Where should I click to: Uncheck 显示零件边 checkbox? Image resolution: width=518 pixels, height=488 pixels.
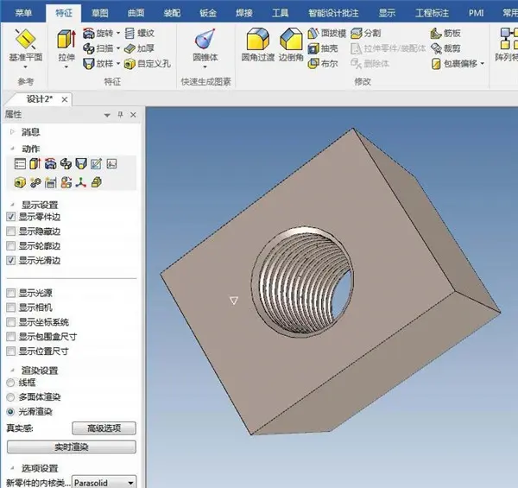coord(10,217)
